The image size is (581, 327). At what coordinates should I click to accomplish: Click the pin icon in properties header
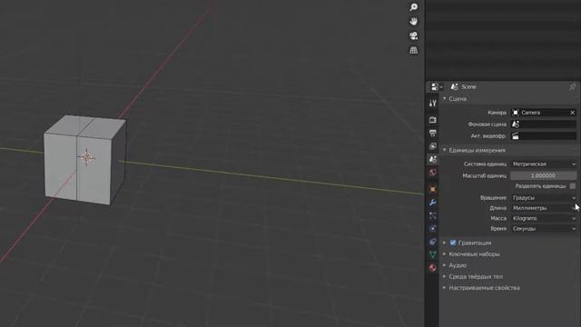click(572, 87)
